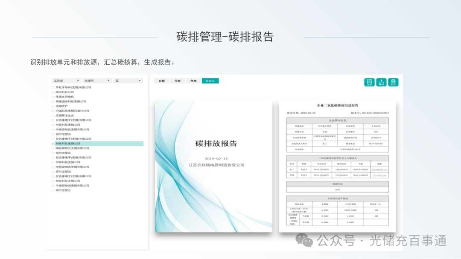
Task: Select the 中国石化无锡石油分公司 row
Action: (x=97, y=111)
